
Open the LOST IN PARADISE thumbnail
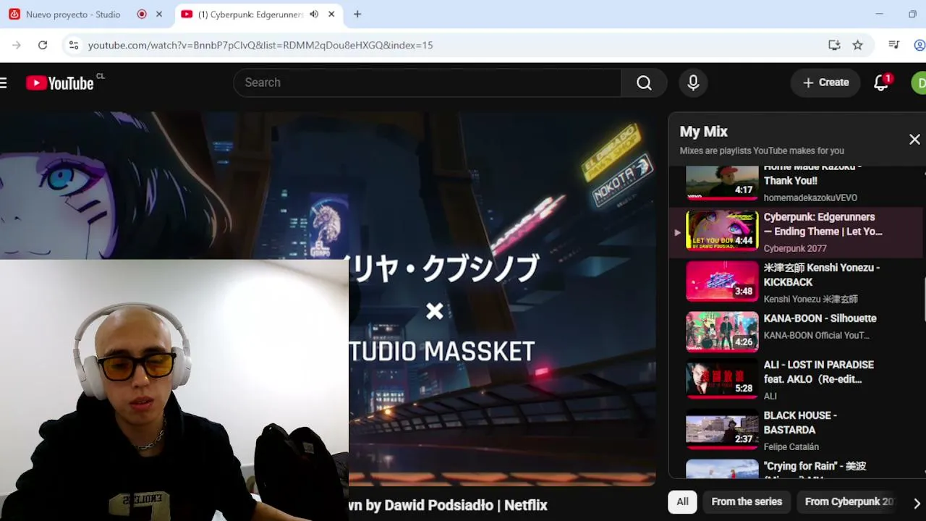pyautogui.click(x=722, y=378)
